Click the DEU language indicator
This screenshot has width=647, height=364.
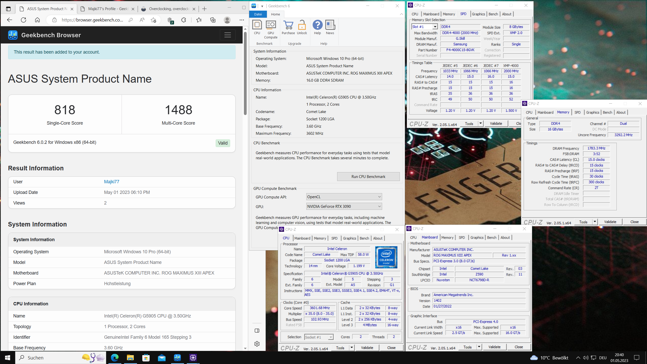click(603, 358)
